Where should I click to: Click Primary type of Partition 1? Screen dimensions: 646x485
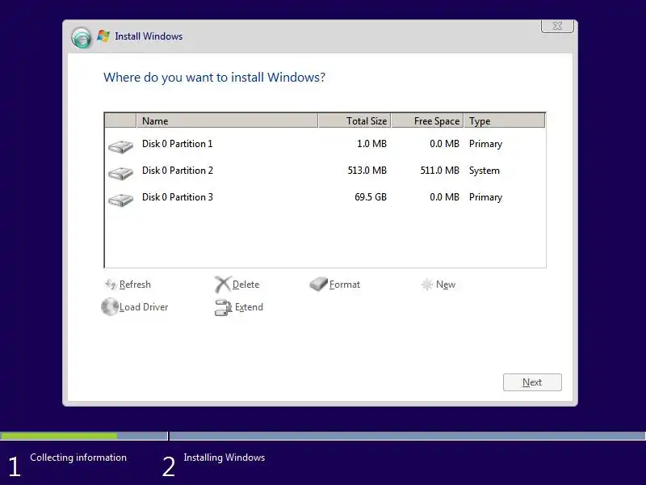(x=485, y=145)
